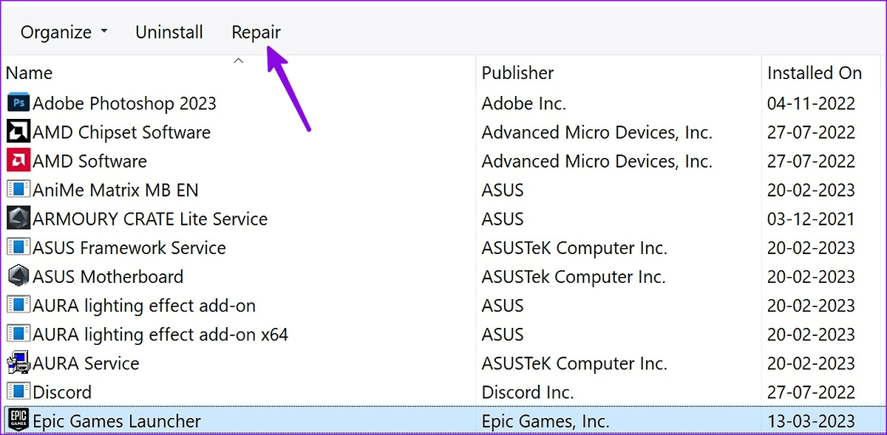The height and width of the screenshot is (435, 887).
Task: Select the ASUS Framework Service entry
Action: tap(129, 247)
